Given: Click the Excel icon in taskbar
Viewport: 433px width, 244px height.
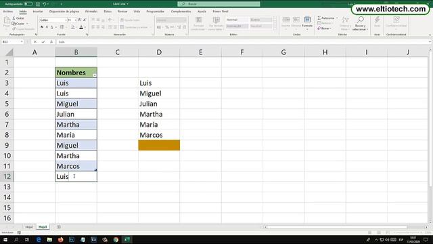Looking at the screenshot, I should 127,239.
